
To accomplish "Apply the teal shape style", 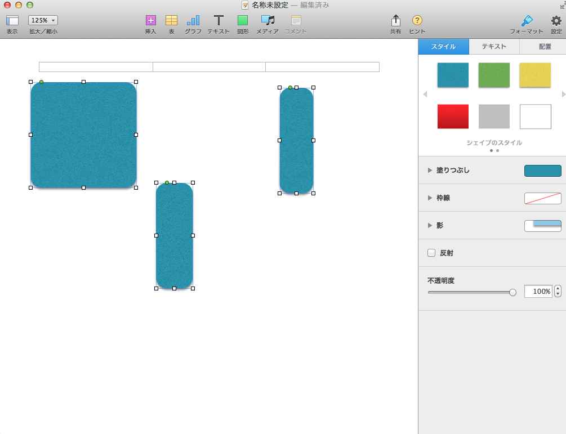I will (x=453, y=75).
